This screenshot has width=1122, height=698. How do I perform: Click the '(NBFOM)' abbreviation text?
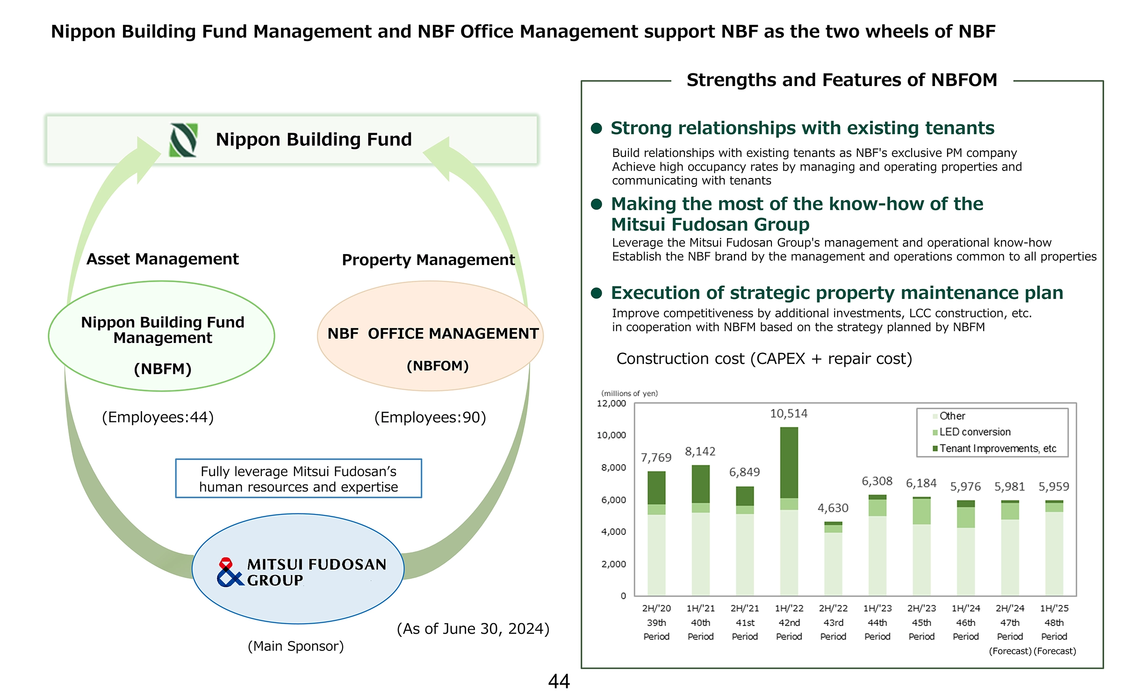coord(438,366)
